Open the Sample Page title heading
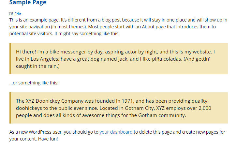Viewport: 251px width, 147px height. click(28, 2)
